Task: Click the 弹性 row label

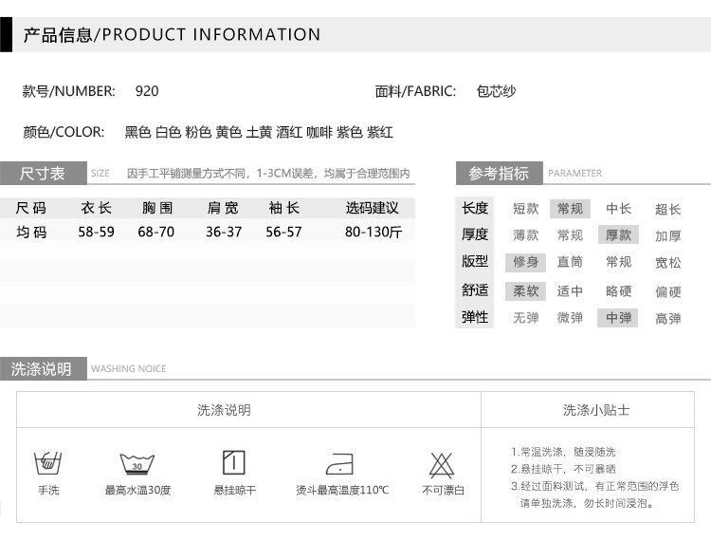Action: 475,317
